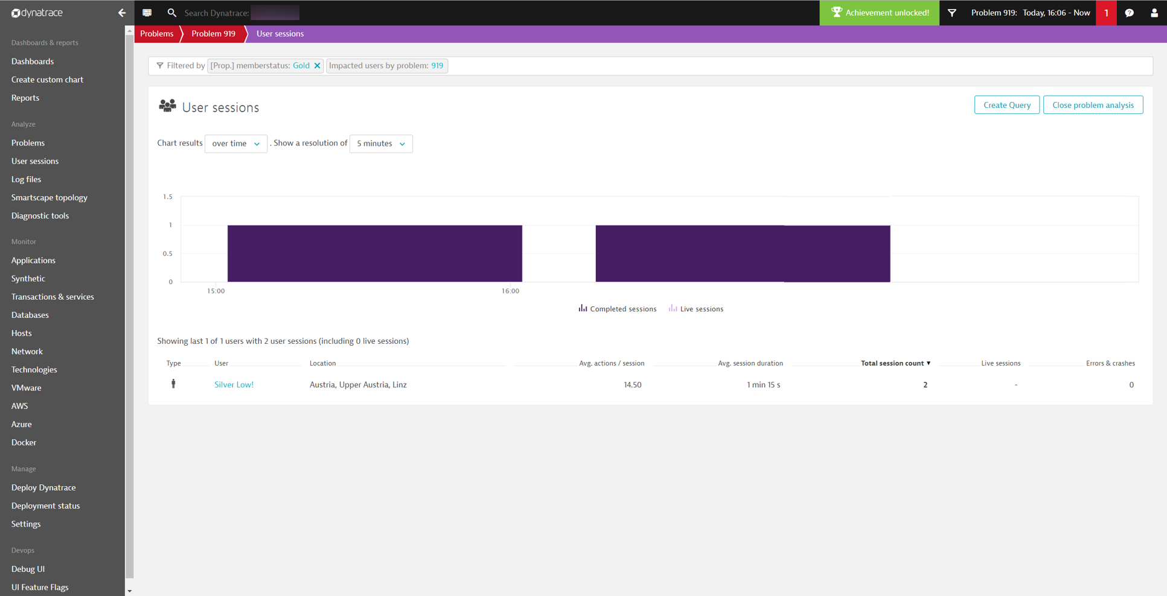Open VMware in sidebar
This screenshot has height=596, width=1167.
click(x=27, y=388)
